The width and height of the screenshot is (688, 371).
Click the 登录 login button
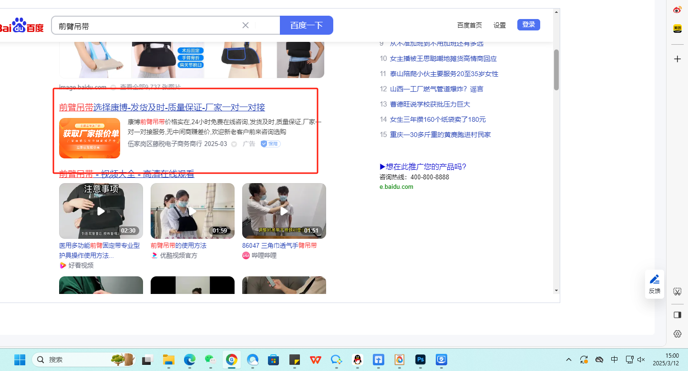(x=528, y=25)
